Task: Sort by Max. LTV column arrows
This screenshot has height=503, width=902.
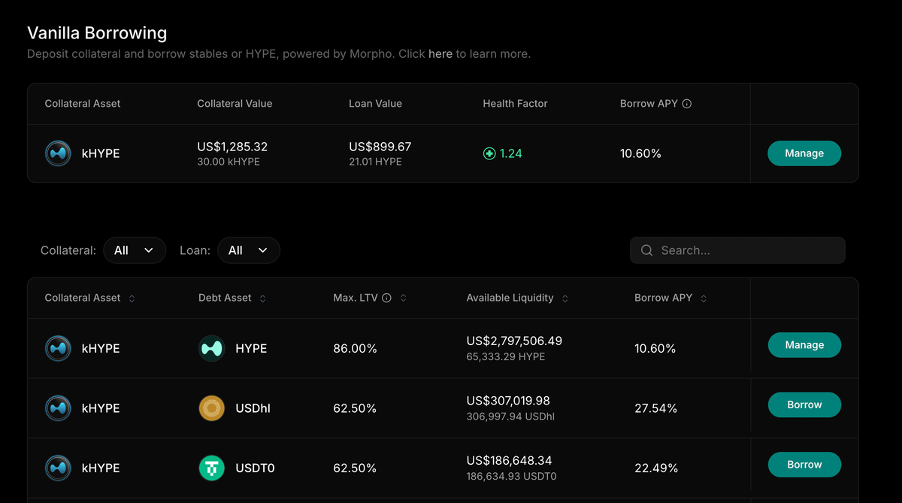Action: [403, 298]
